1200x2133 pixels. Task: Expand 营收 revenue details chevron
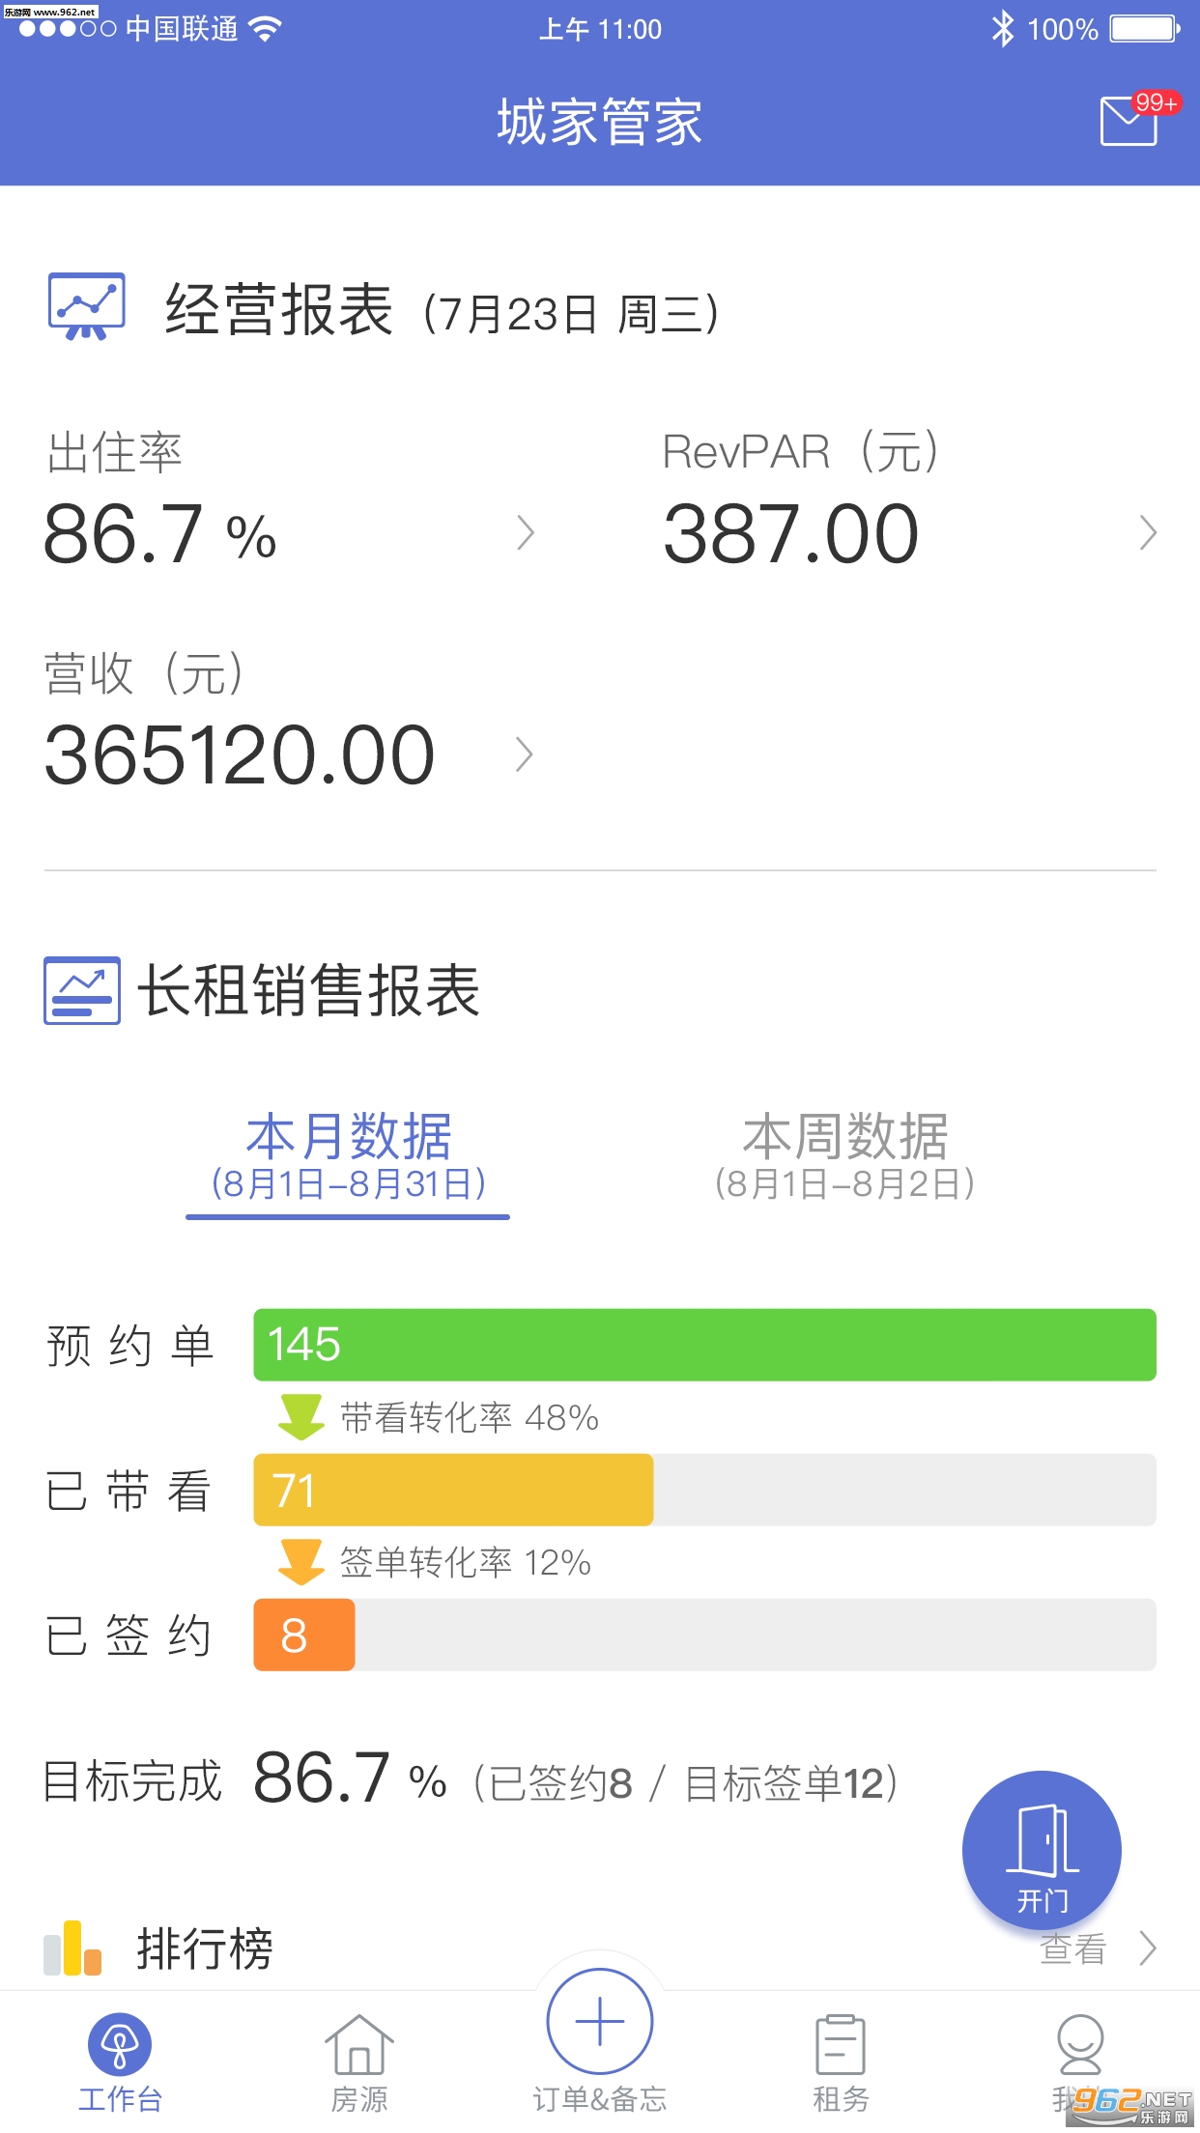tap(525, 754)
